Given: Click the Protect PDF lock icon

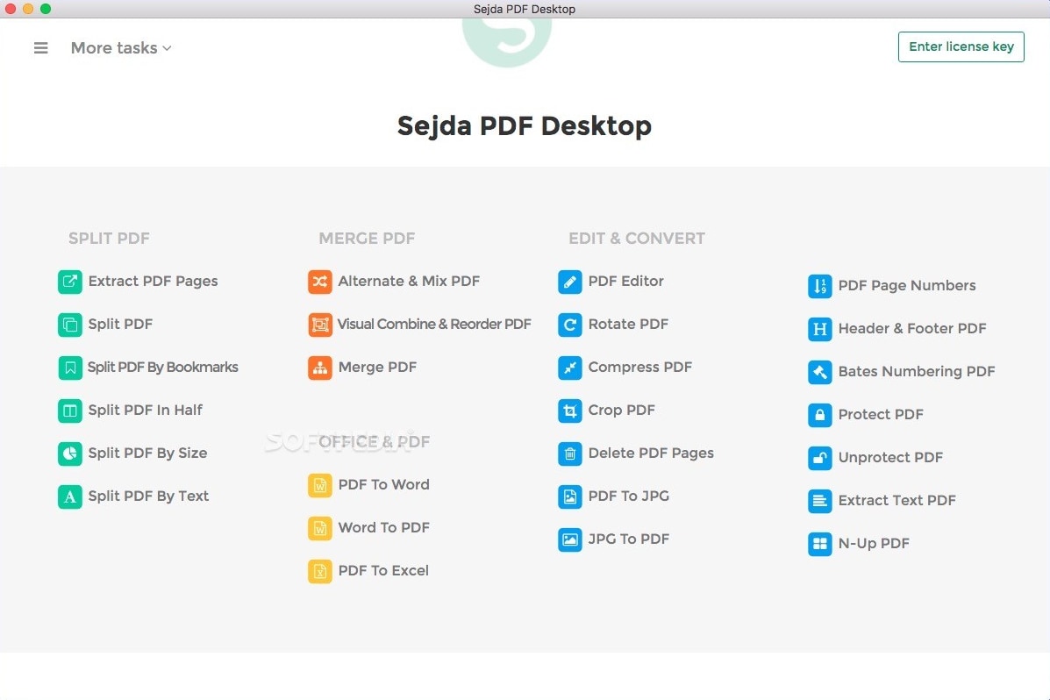Looking at the screenshot, I should coord(819,415).
